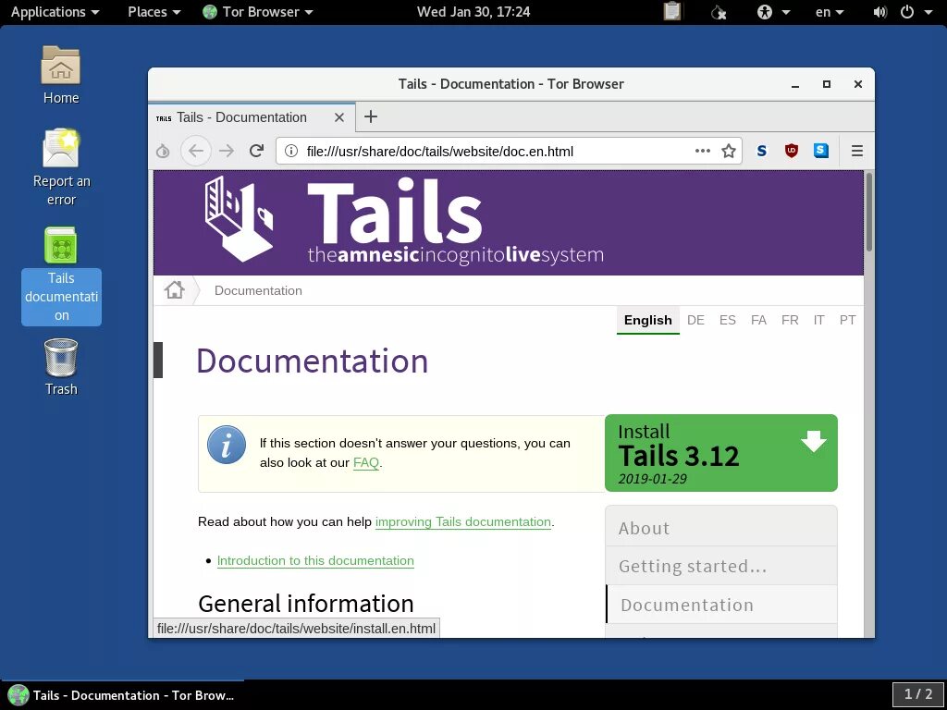Click the Tails title banner text
This screenshot has width=947, height=710.
pyautogui.click(x=395, y=210)
